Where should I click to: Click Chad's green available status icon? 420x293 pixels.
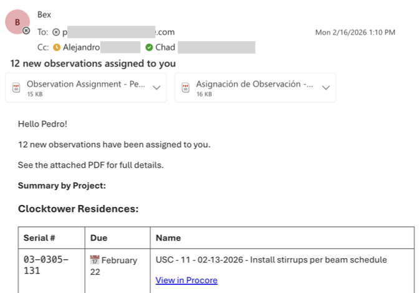(149, 47)
